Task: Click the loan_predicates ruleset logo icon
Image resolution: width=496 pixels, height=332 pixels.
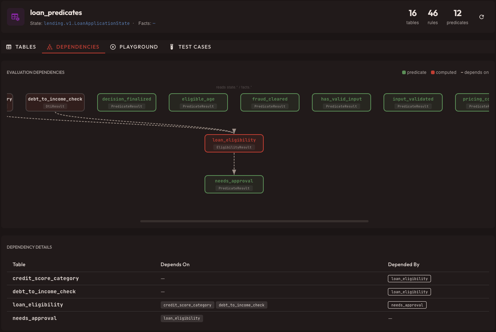Action: click(x=16, y=16)
